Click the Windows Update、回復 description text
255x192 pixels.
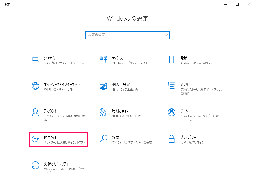[x=64, y=171]
